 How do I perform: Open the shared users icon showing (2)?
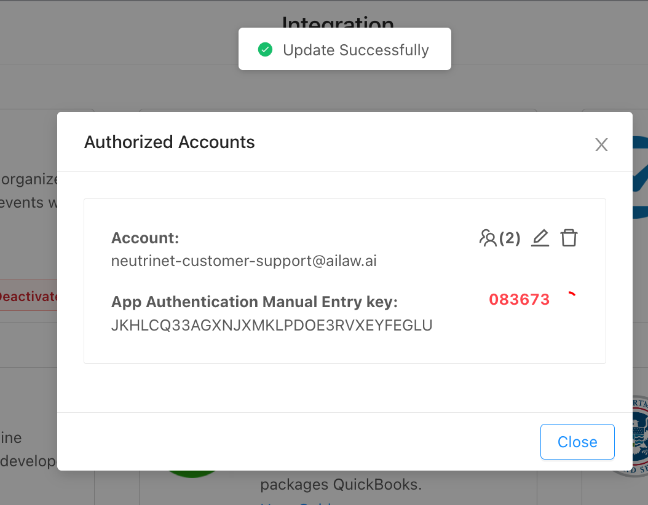[x=500, y=238]
